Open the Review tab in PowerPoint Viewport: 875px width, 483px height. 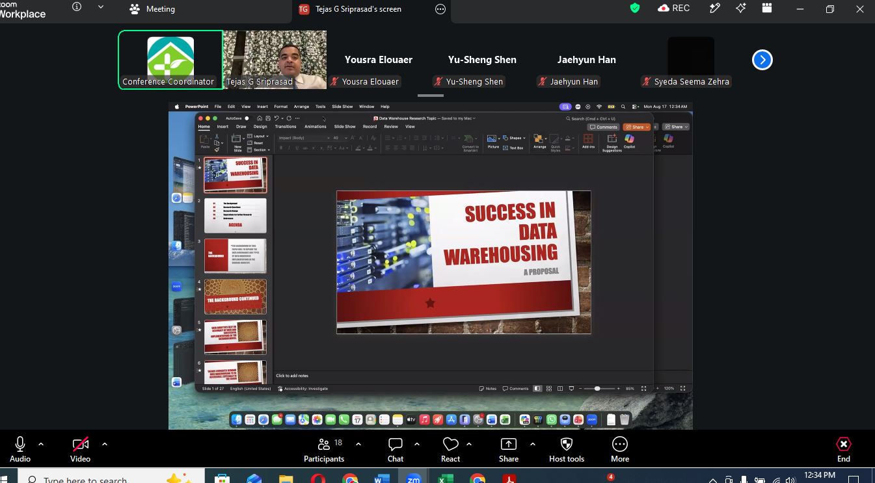[x=391, y=127]
